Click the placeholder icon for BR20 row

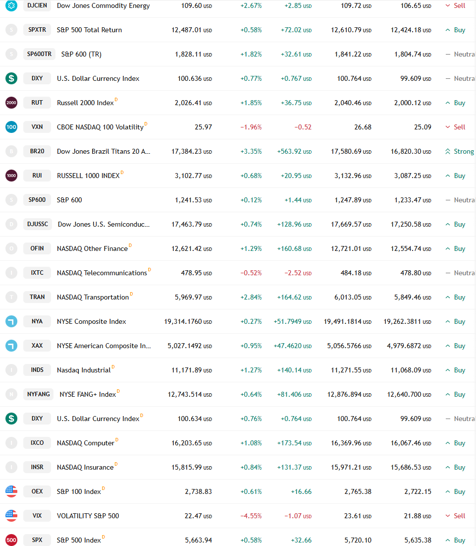tap(11, 151)
